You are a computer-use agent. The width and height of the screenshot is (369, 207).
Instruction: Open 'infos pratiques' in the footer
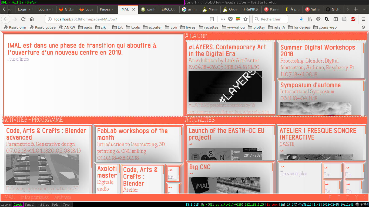click(x=35, y=197)
